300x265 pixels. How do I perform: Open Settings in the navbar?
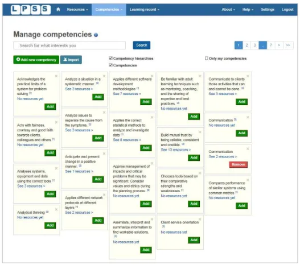coord(268,9)
